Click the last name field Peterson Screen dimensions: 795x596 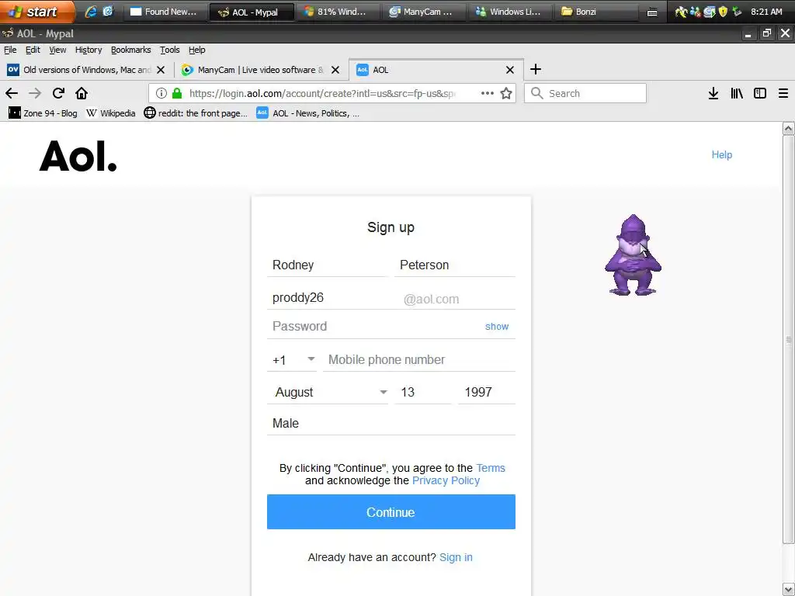455,265
